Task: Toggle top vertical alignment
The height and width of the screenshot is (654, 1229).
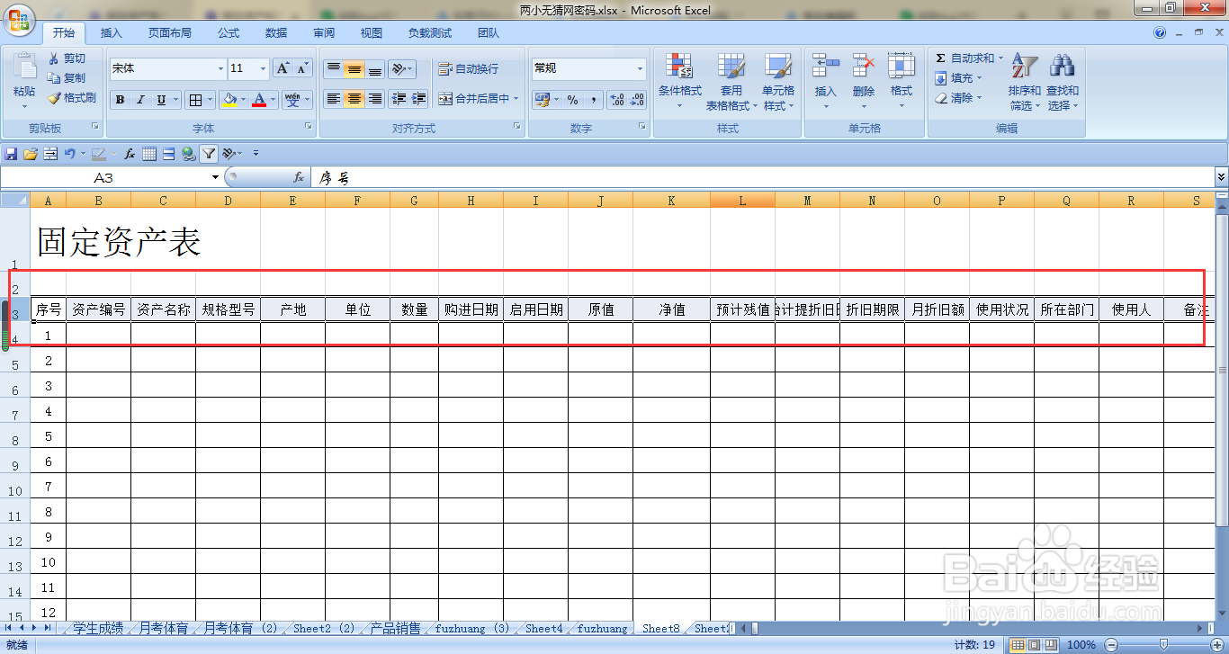Action: tap(334, 69)
